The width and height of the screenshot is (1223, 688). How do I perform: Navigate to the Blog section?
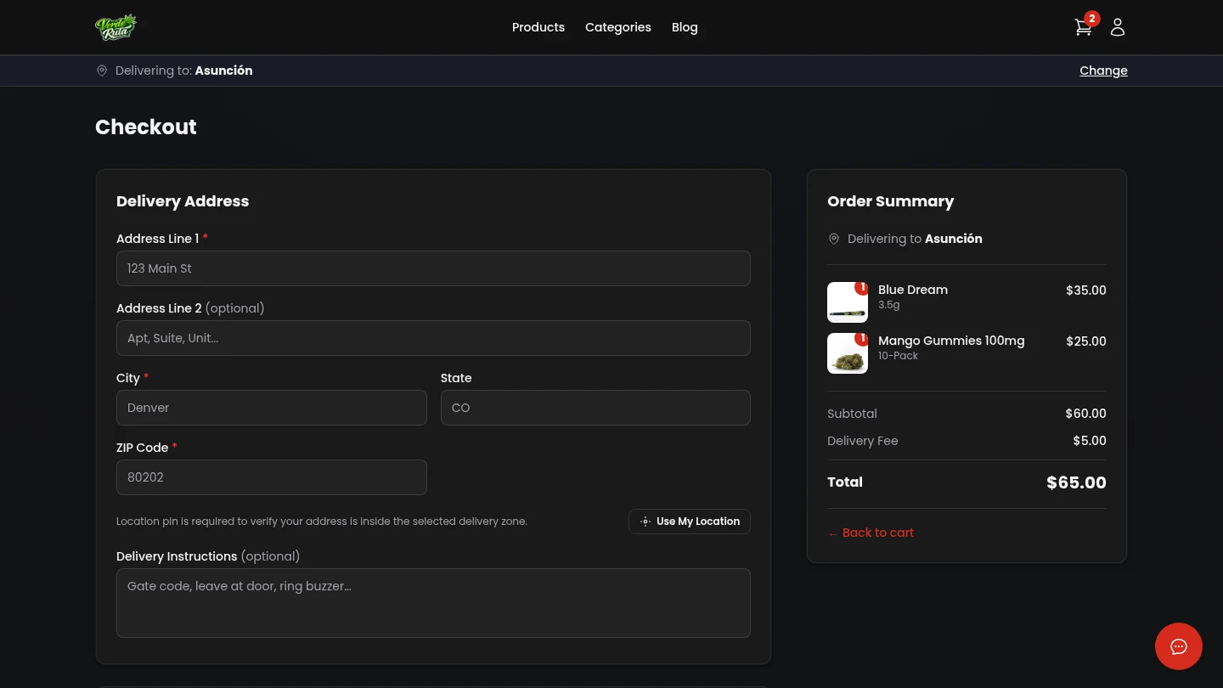[x=685, y=27]
